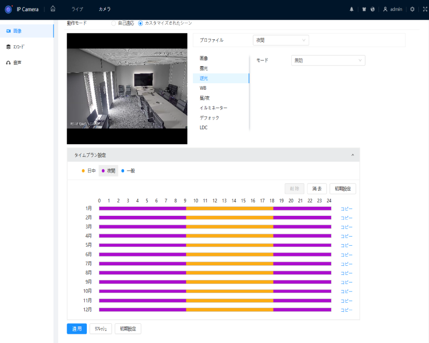Open the language globe icon
This screenshot has height=343, width=429.
coord(372,9)
